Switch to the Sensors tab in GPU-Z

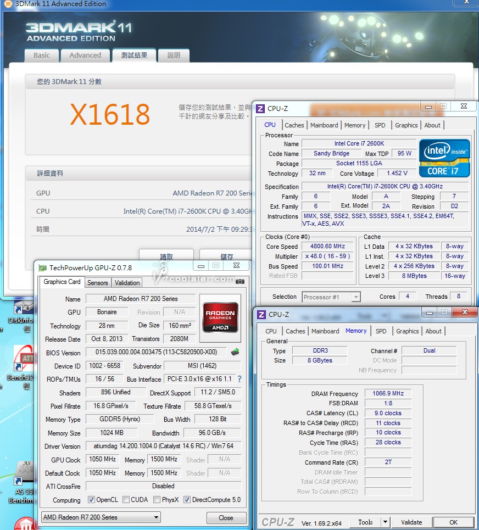[x=97, y=283]
